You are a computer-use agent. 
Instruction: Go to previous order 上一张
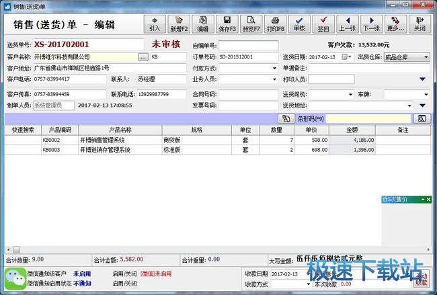click(x=348, y=24)
